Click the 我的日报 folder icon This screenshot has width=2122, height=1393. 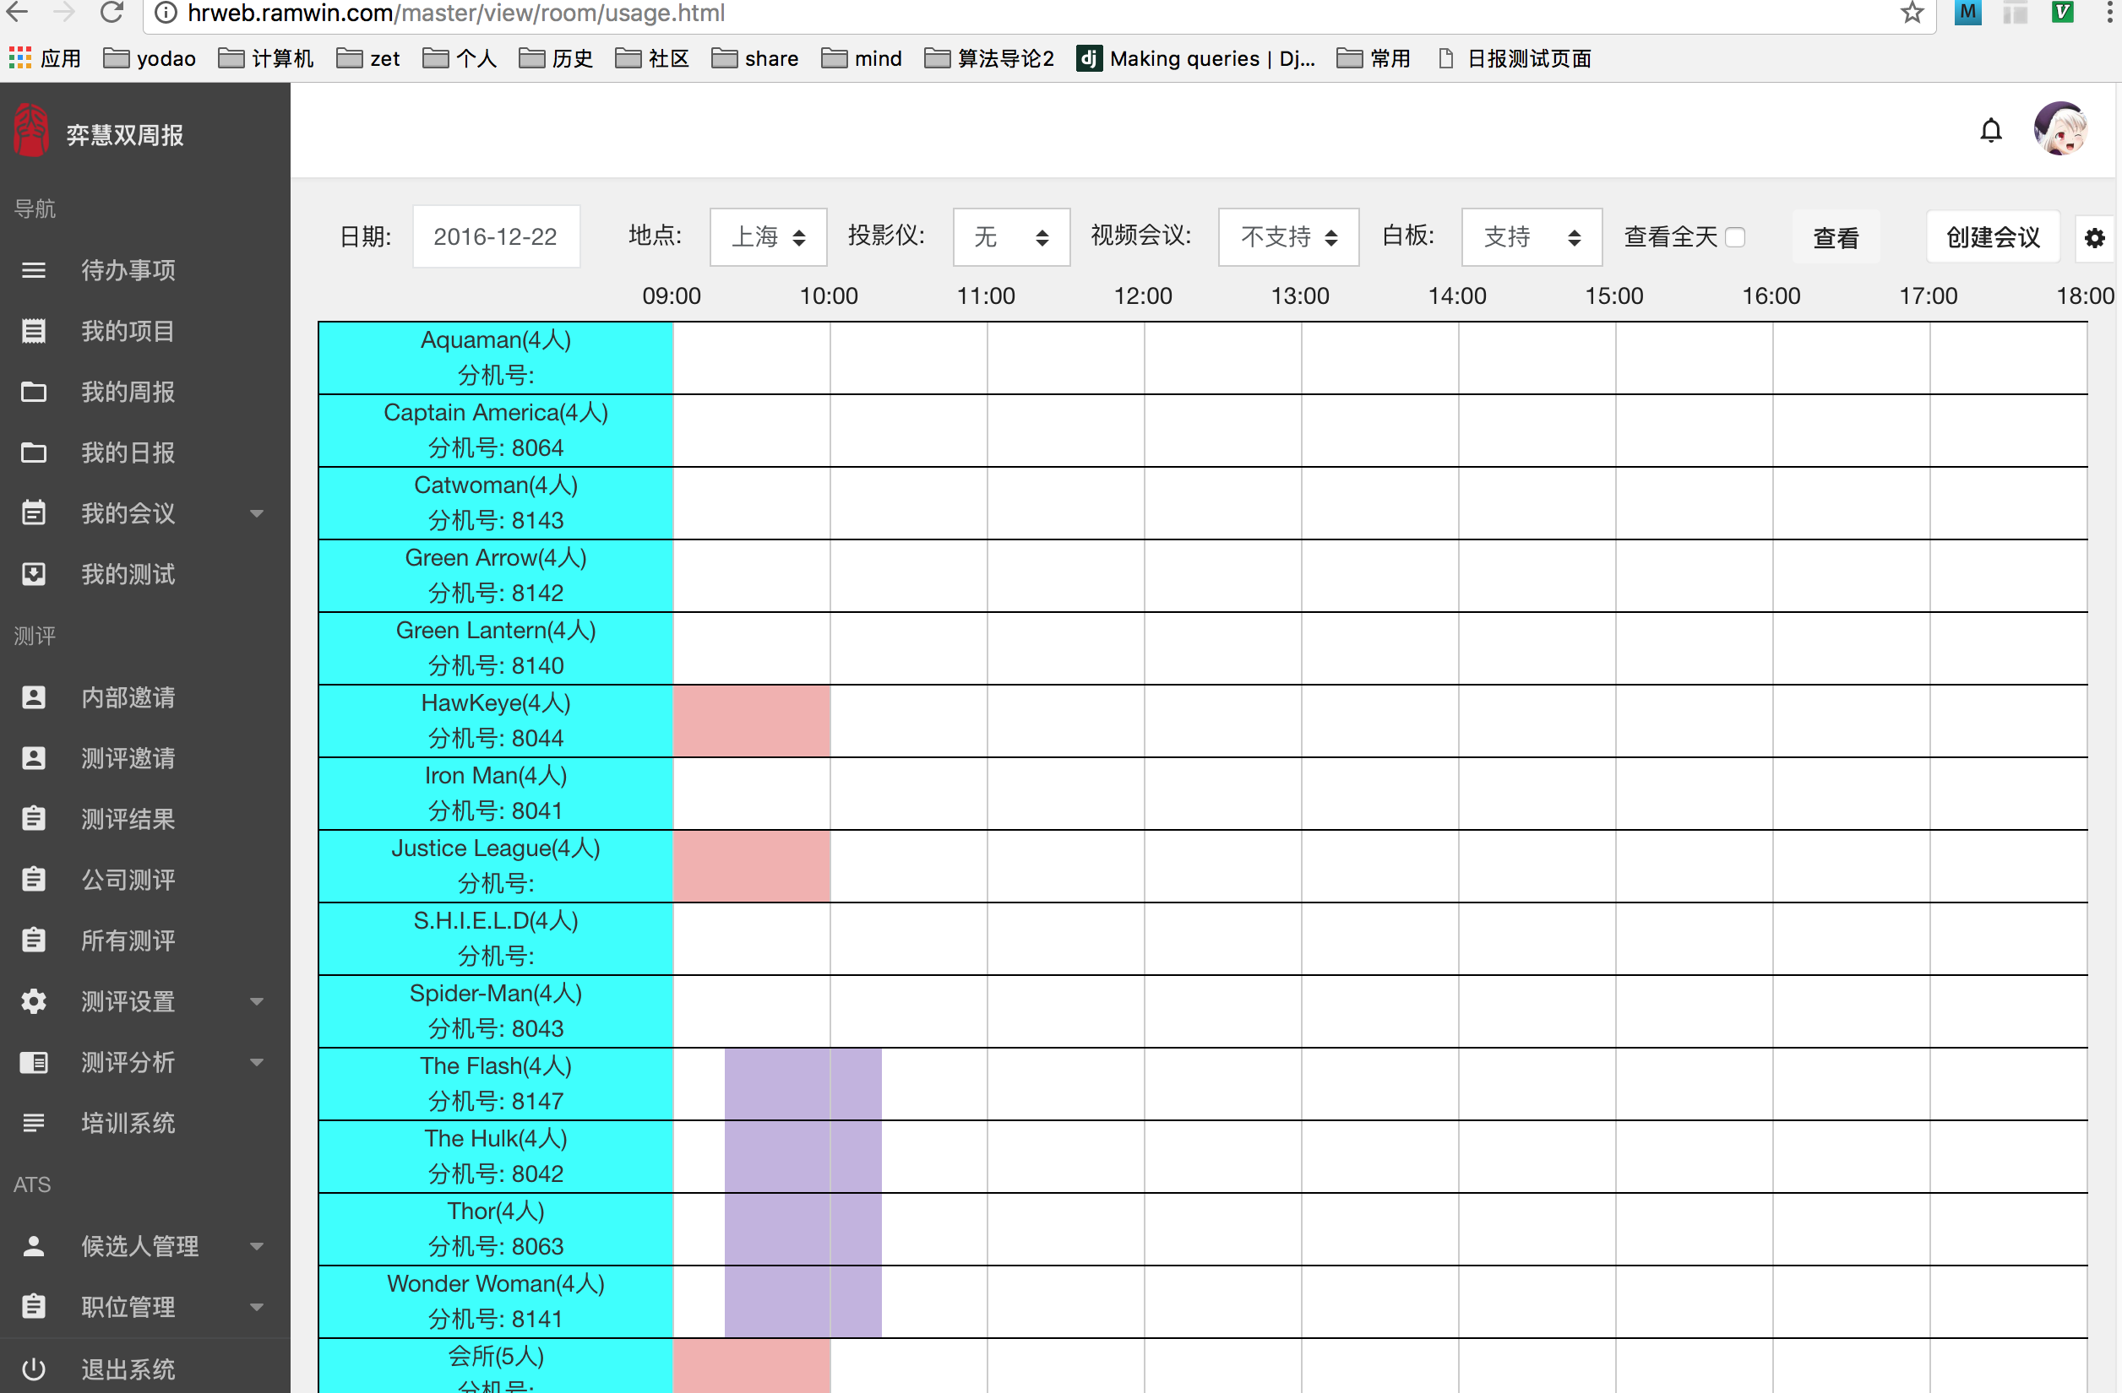[x=34, y=453]
